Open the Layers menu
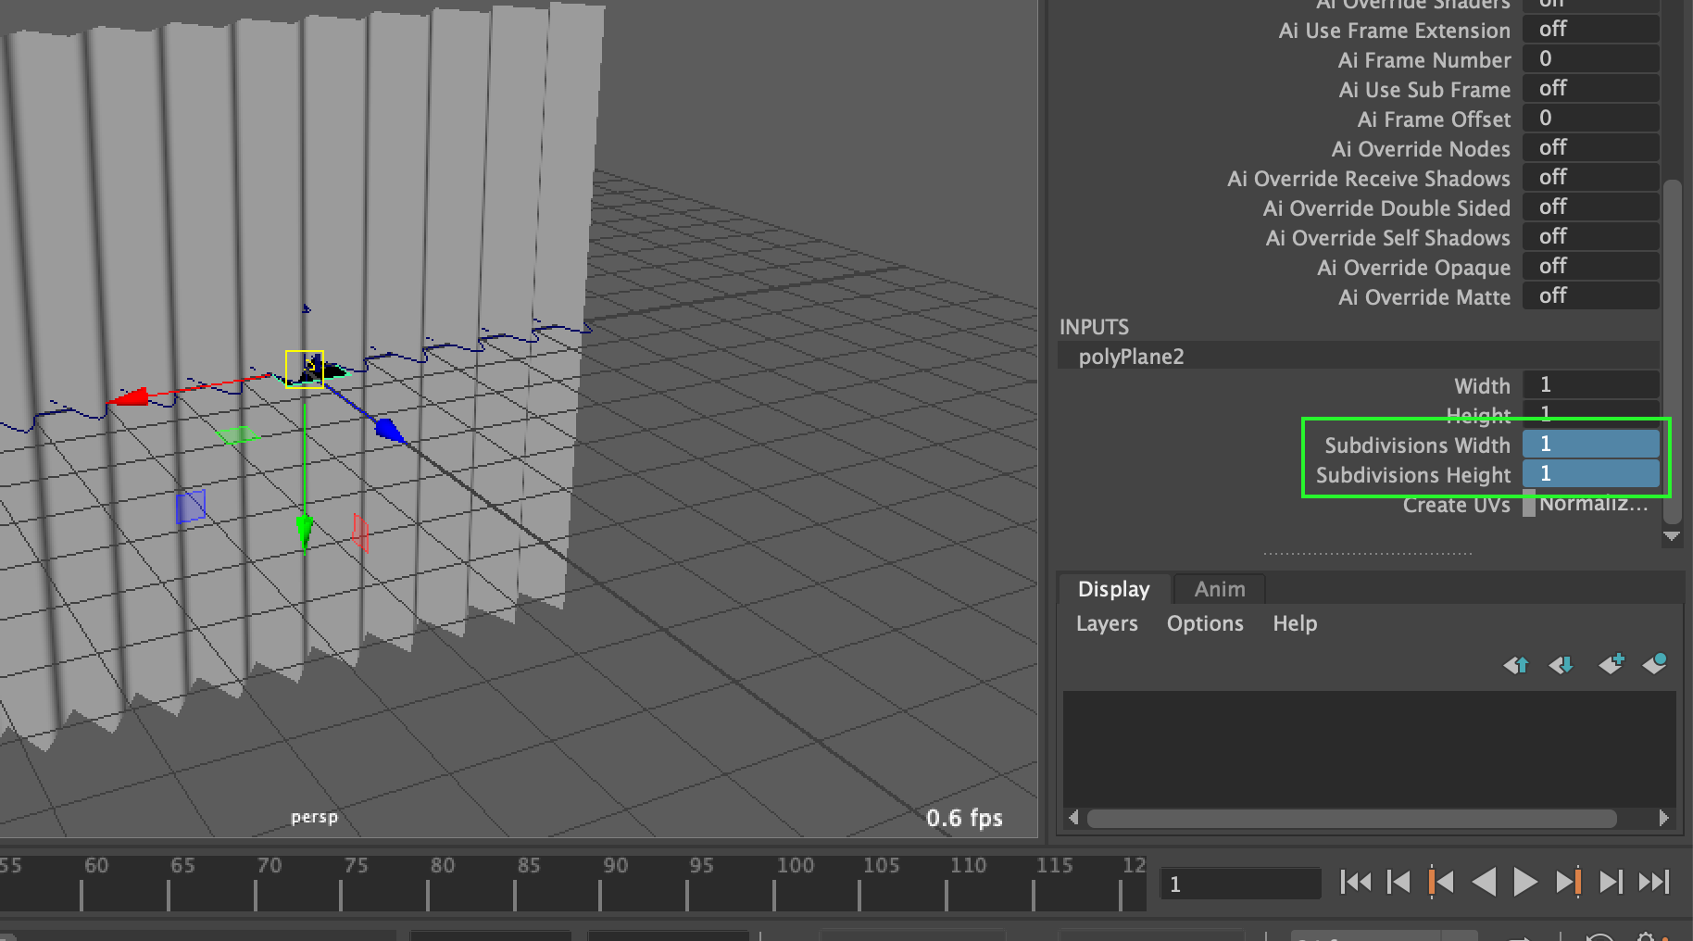The height and width of the screenshot is (941, 1693). pyautogui.click(x=1107, y=623)
